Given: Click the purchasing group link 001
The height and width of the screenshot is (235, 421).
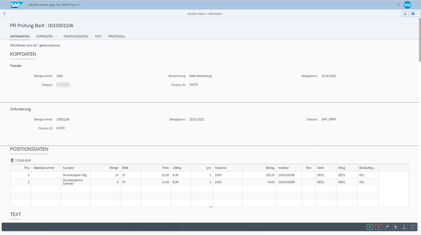Looking at the screenshot, I should (x=361, y=175).
